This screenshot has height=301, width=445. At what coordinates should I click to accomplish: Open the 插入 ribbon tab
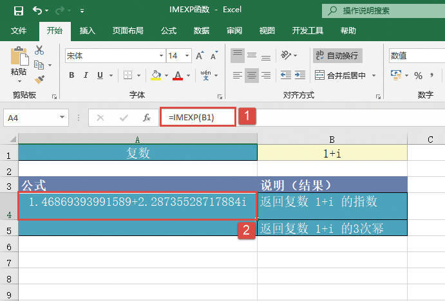click(88, 30)
